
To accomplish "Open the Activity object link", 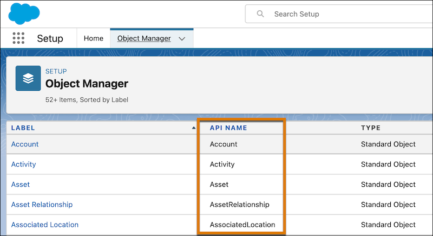I will tap(23, 164).
